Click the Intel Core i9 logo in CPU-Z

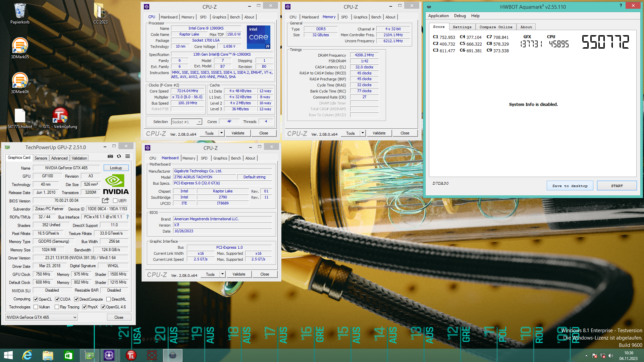(x=258, y=37)
